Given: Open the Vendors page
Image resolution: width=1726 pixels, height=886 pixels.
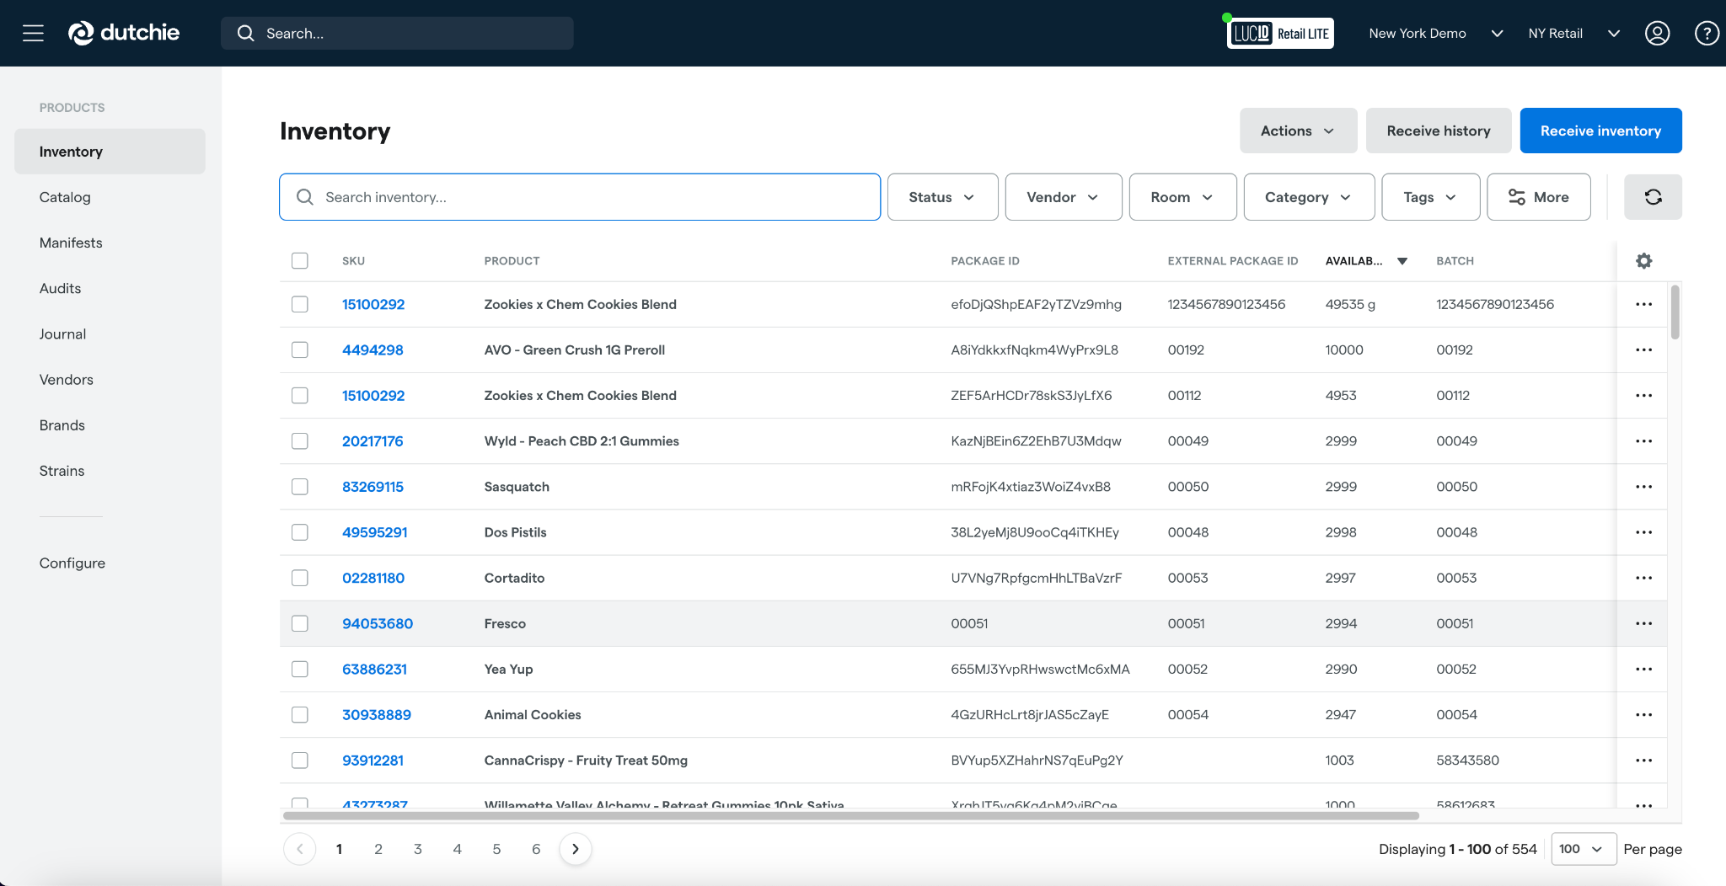Looking at the screenshot, I should coord(67,379).
